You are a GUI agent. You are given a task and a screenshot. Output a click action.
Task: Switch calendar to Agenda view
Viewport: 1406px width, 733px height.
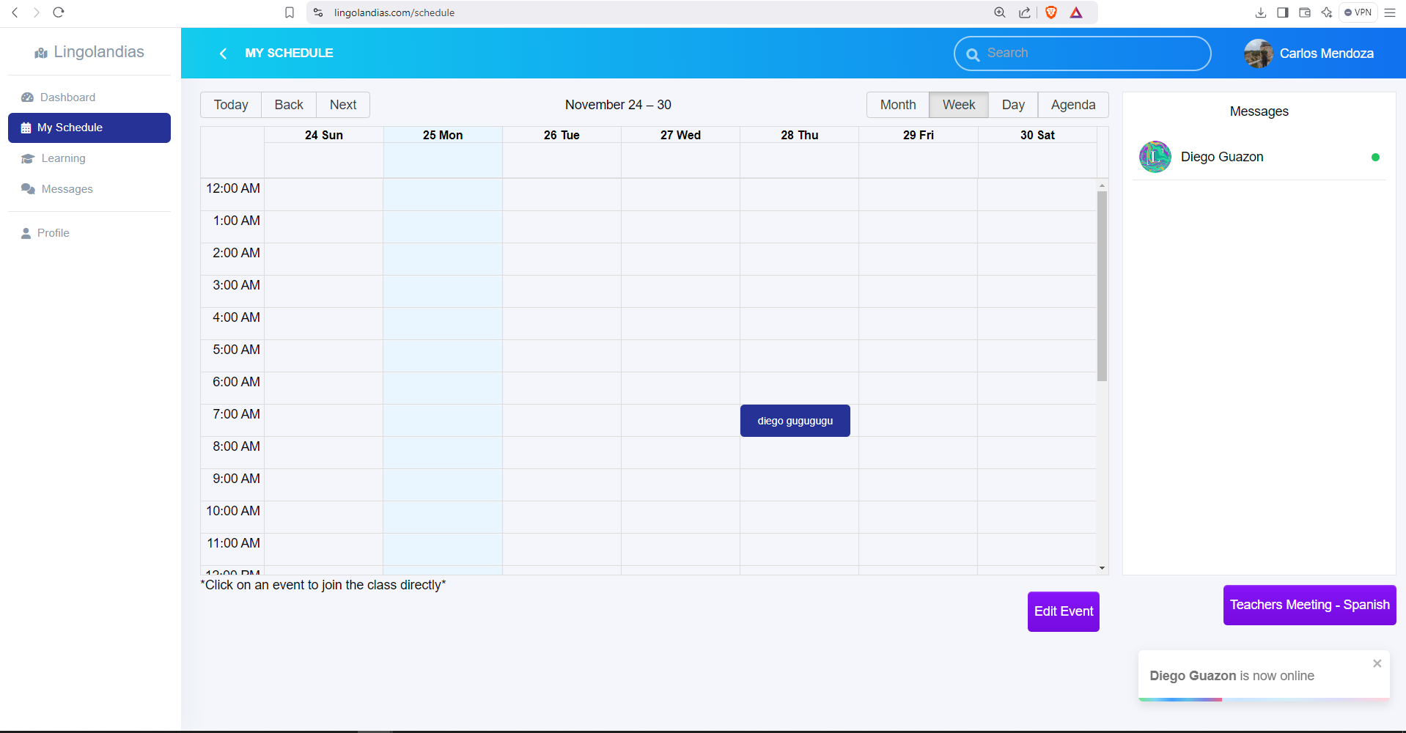(1072, 105)
